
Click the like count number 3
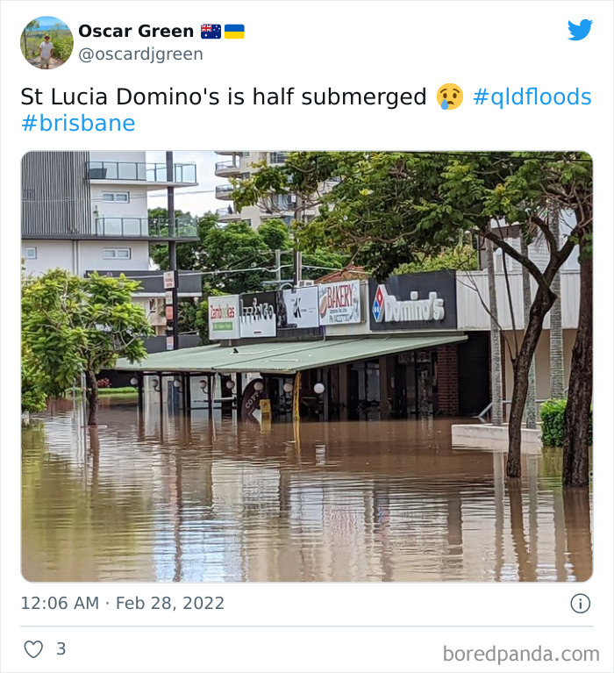pyautogui.click(x=61, y=648)
